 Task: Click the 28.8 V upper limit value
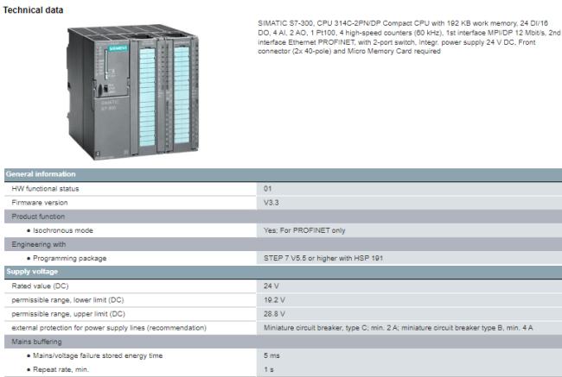tap(274, 313)
